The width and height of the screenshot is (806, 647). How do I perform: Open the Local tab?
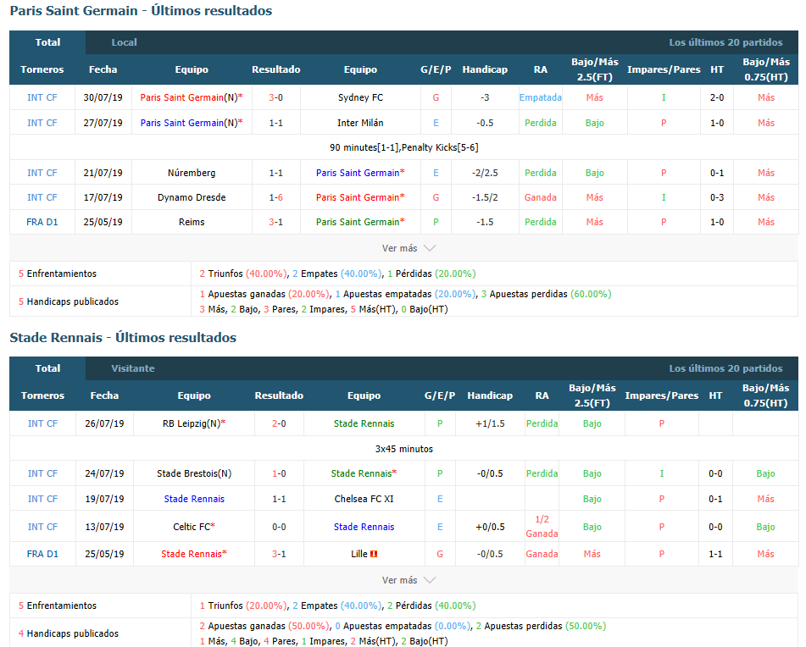point(124,42)
